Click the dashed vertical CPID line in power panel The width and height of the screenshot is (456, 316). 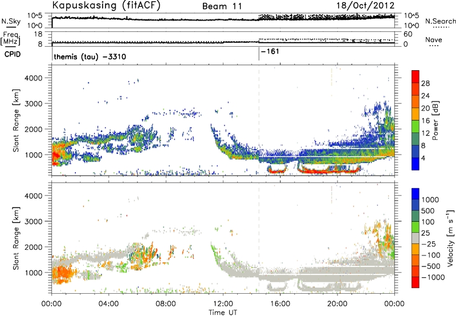point(259,120)
